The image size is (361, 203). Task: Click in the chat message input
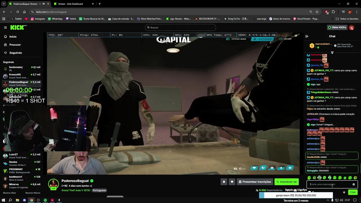(330, 184)
